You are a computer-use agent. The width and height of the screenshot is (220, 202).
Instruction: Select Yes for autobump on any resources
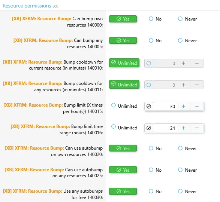point(123,170)
